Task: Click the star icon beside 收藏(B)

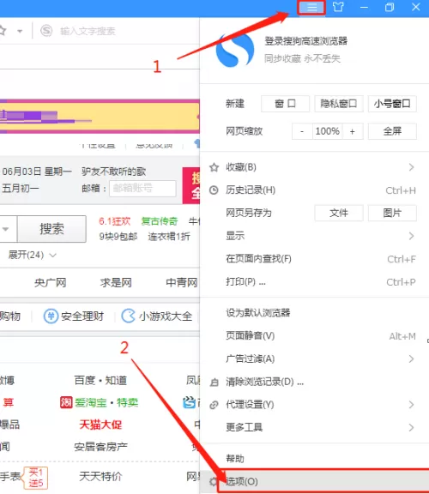Action: pos(214,167)
